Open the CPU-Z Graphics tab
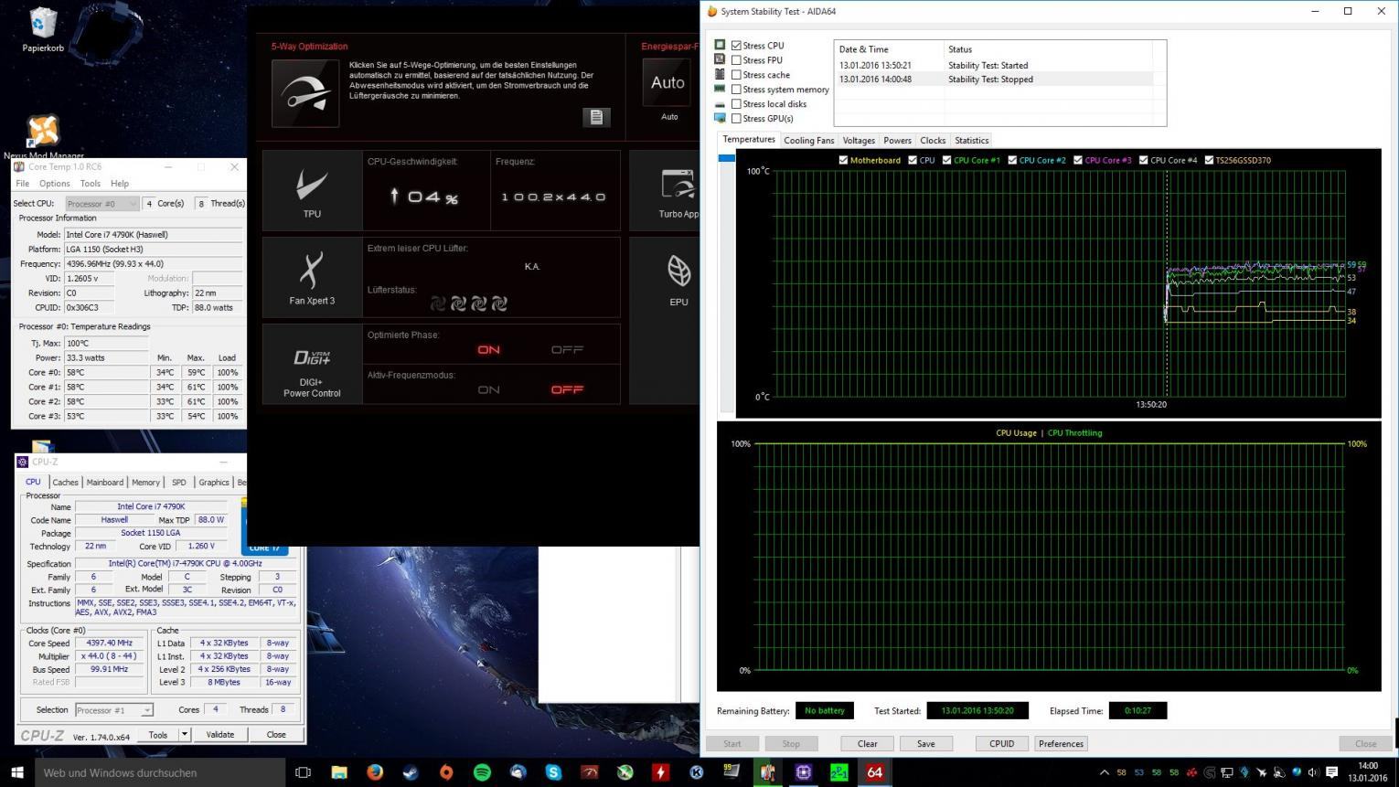Screen dimensions: 1399x787 214,483
